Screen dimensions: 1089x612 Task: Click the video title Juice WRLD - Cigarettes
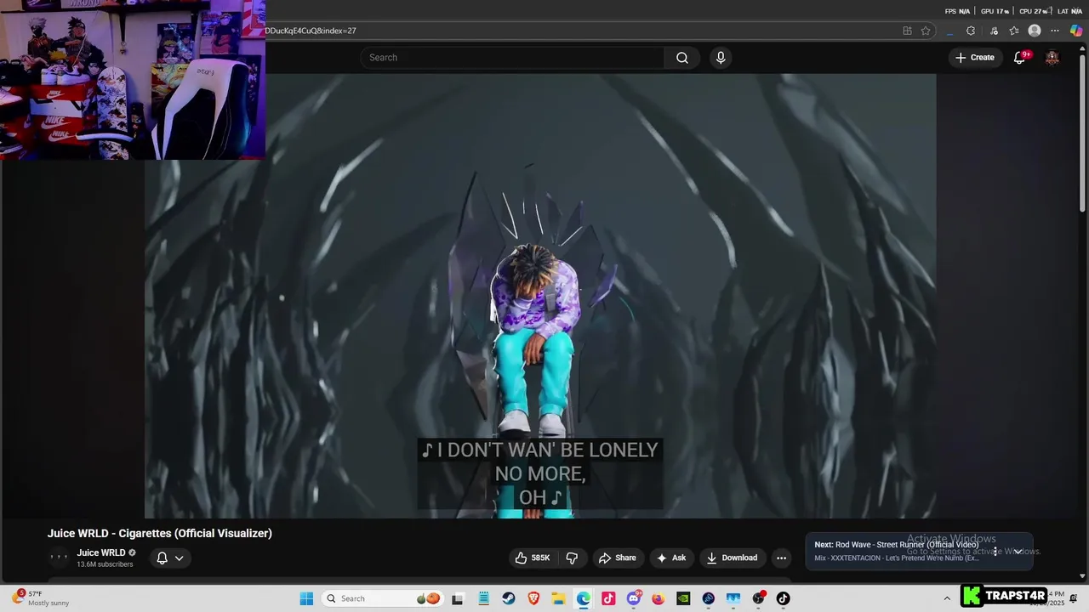(x=160, y=533)
